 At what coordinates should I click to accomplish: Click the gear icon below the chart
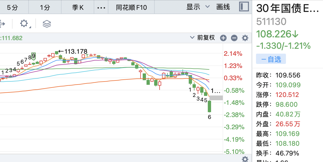[245, 159]
